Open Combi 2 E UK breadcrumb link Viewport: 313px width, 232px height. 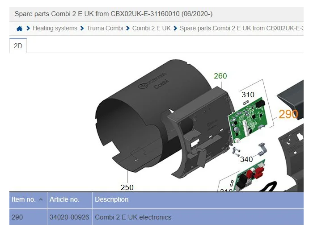click(152, 28)
